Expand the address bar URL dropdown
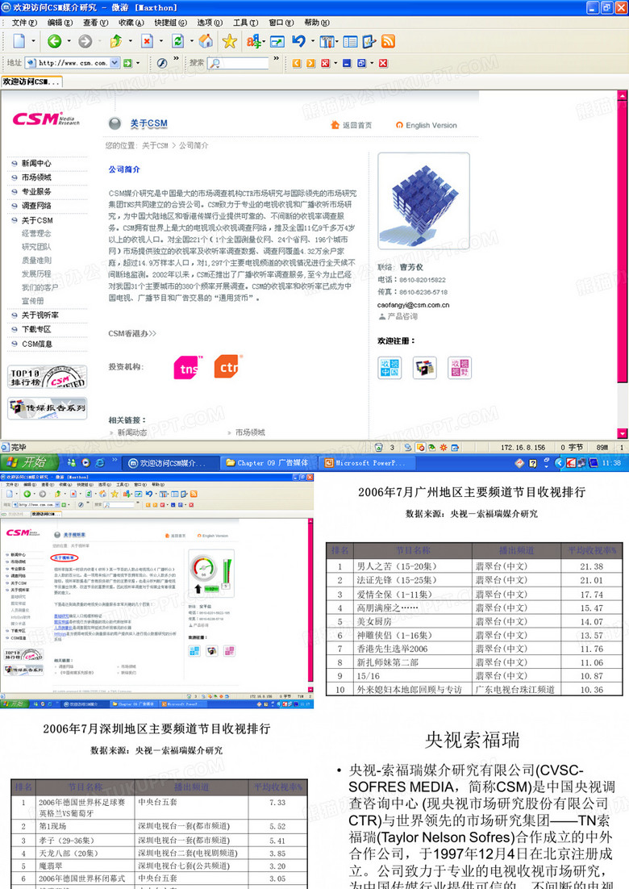This screenshot has width=629, height=889. (115, 63)
